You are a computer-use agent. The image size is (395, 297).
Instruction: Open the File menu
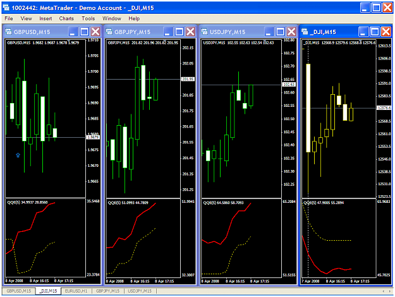click(x=9, y=18)
